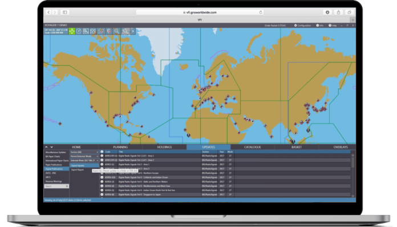Click the zoom out magnifier icon
Screen dimensions: 397x227
[125, 31]
